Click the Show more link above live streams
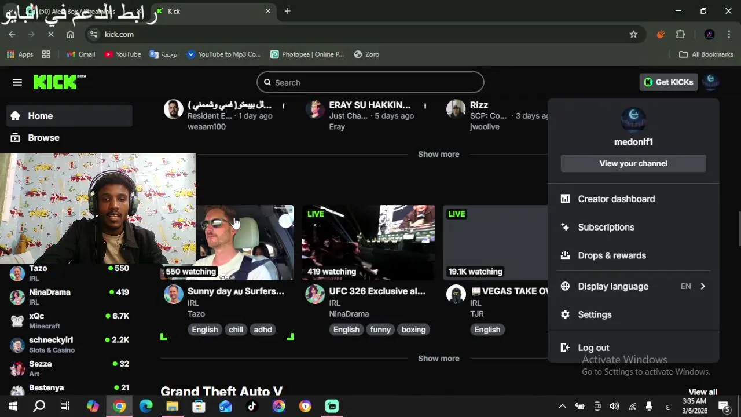Screen dimensions: 741x417 (439, 154)
